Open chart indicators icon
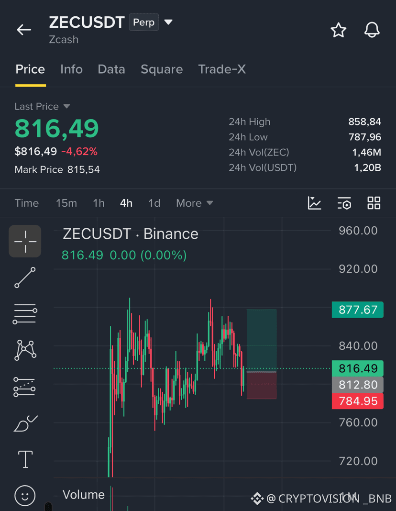The width and height of the screenshot is (396, 511). click(x=315, y=203)
